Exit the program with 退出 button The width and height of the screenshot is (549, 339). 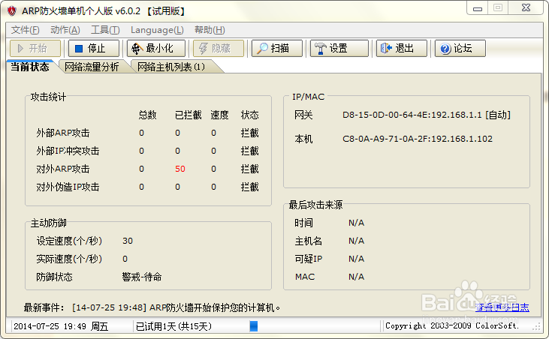click(401, 48)
